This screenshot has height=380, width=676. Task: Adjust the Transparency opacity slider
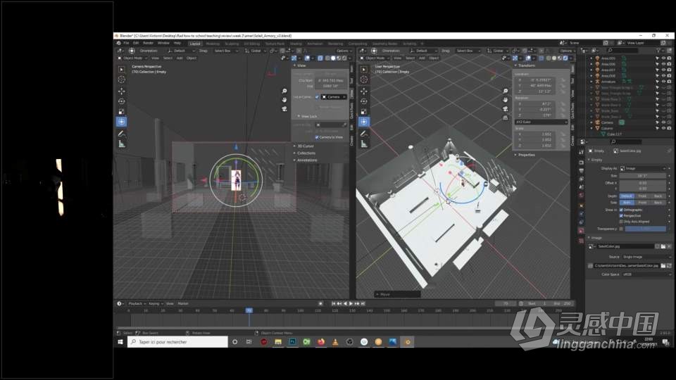[x=646, y=229]
